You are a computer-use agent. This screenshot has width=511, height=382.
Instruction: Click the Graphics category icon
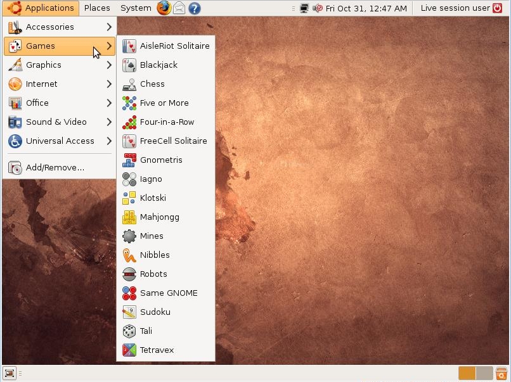coord(15,65)
